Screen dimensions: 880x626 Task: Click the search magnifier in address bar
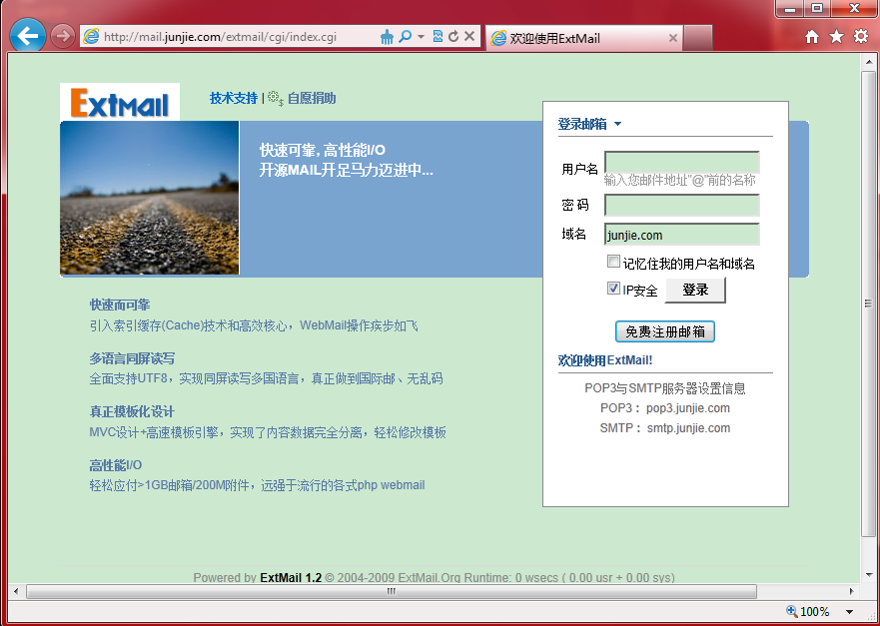405,37
